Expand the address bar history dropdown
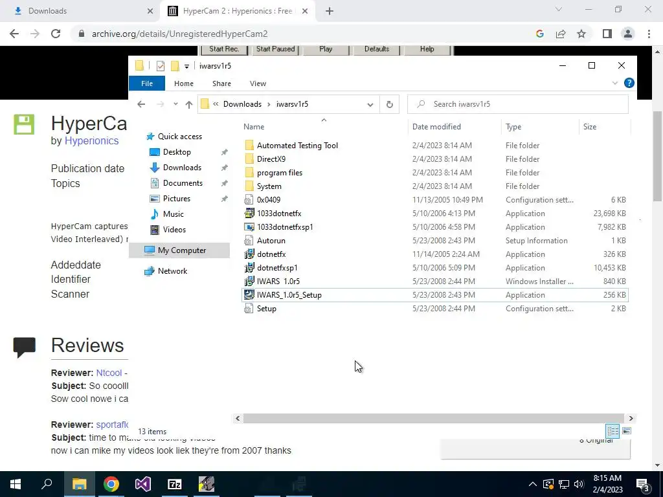Image resolution: width=663 pixels, height=497 pixels. (370, 104)
